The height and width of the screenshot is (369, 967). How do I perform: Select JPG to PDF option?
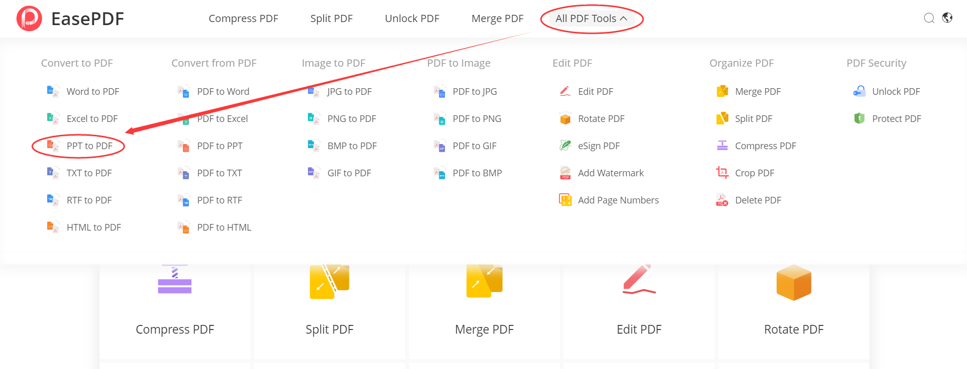point(349,92)
